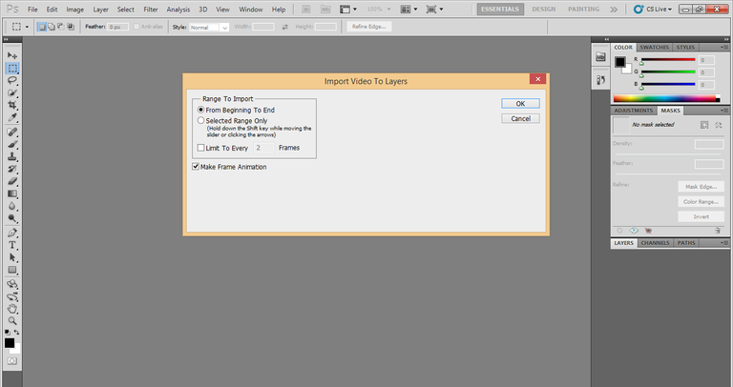Select the Clone Stamp tool
Image resolution: width=733 pixels, height=387 pixels.
point(12,156)
